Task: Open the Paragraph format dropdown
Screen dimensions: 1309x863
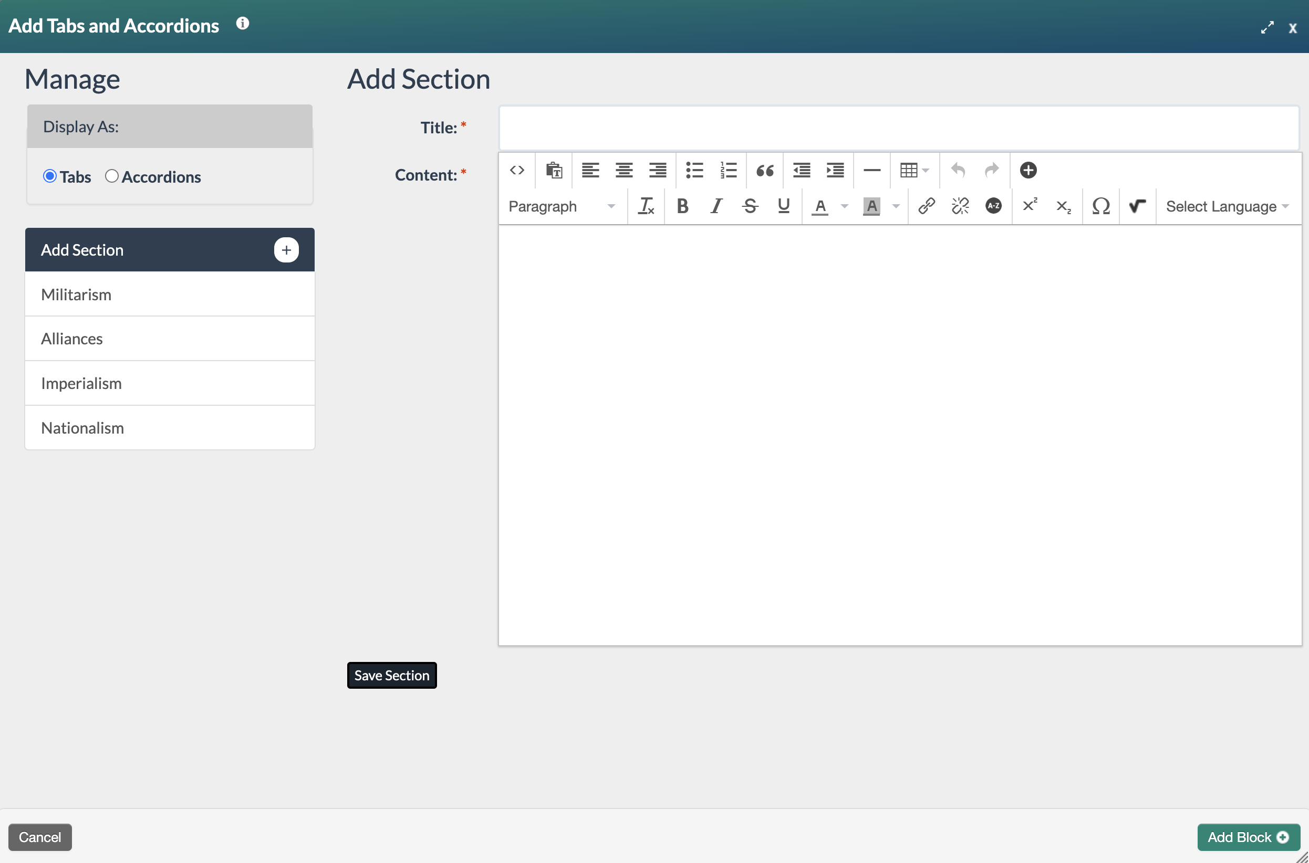Action: tap(560, 206)
